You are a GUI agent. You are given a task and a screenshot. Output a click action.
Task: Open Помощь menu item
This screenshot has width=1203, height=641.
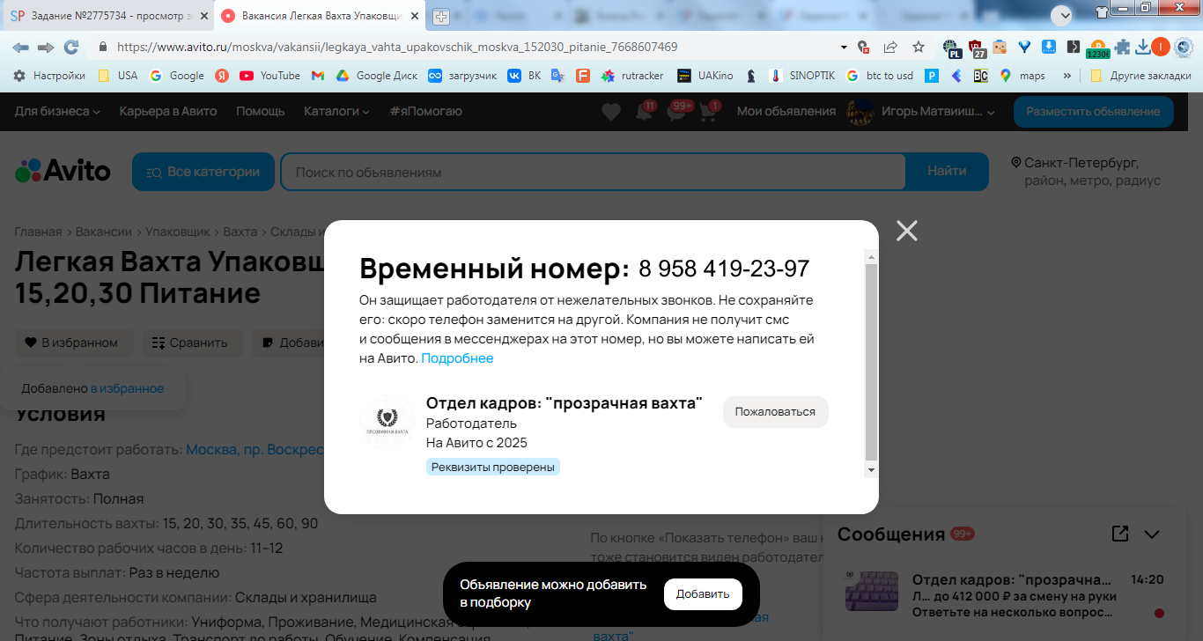click(x=261, y=112)
